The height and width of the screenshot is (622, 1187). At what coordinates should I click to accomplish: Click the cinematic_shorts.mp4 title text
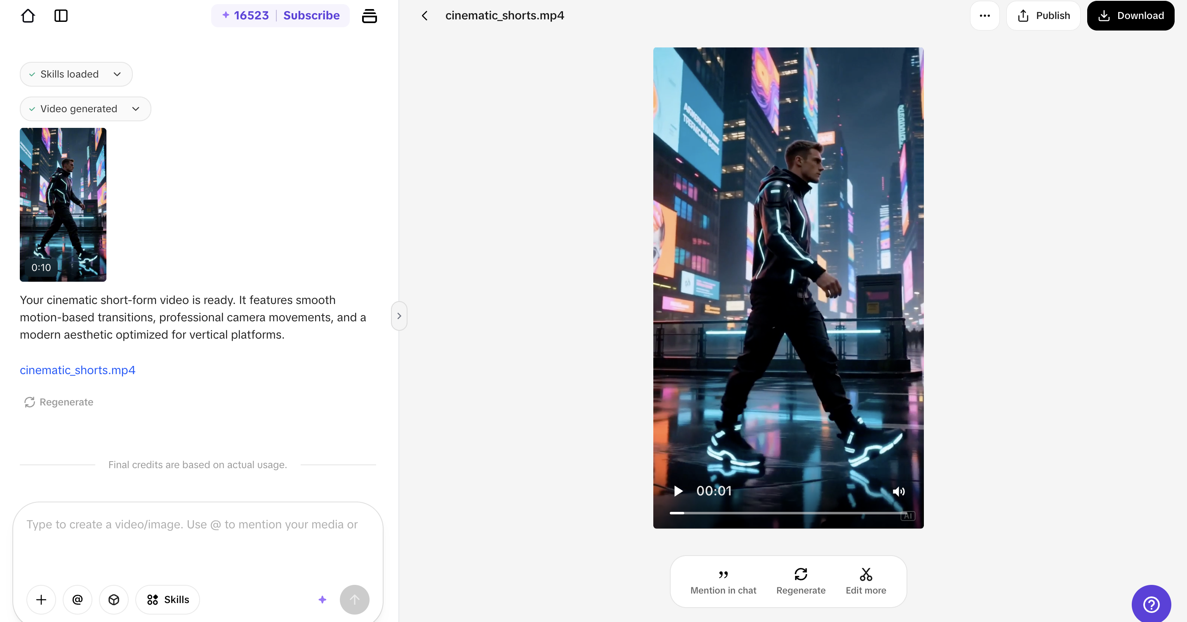(504, 16)
